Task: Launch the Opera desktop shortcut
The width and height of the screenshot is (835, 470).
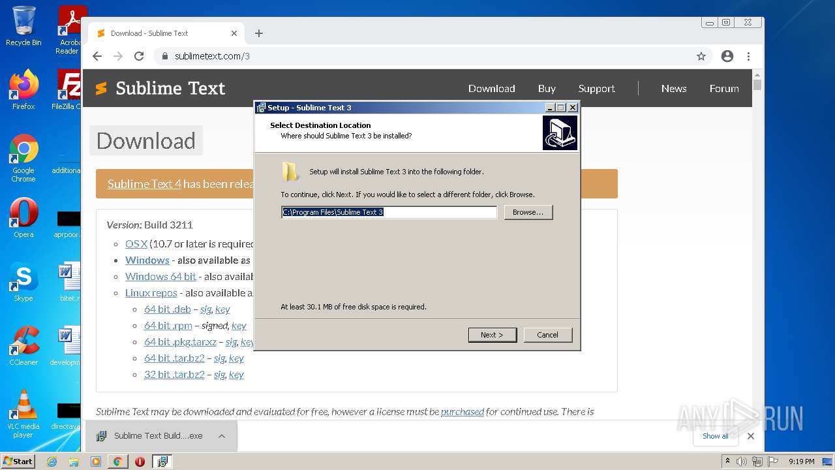Action: click(x=23, y=218)
